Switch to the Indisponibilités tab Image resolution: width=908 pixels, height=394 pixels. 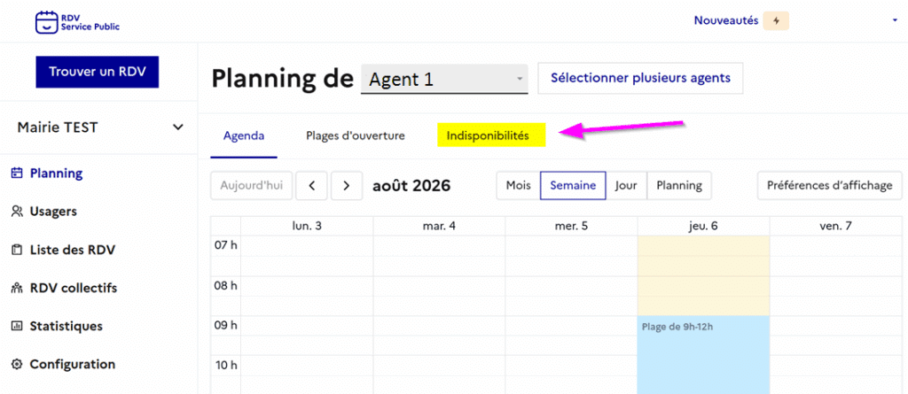coord(488,136)
